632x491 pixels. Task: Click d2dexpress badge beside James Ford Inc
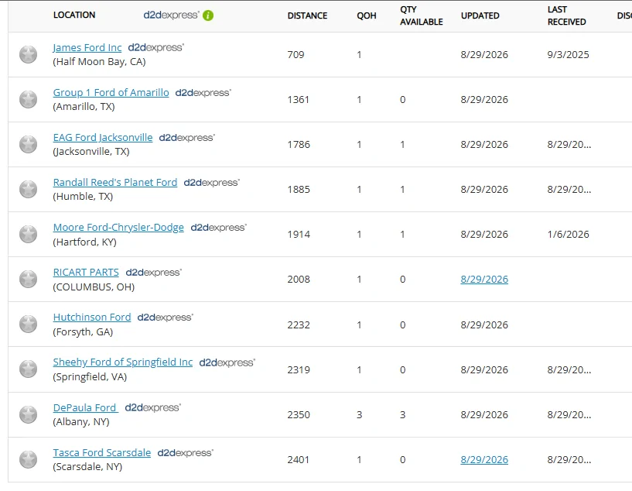156,47
